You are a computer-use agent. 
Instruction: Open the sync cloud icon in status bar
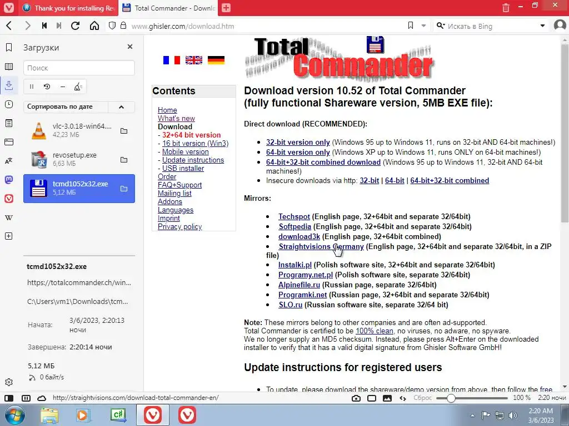[x=42, y=398]
